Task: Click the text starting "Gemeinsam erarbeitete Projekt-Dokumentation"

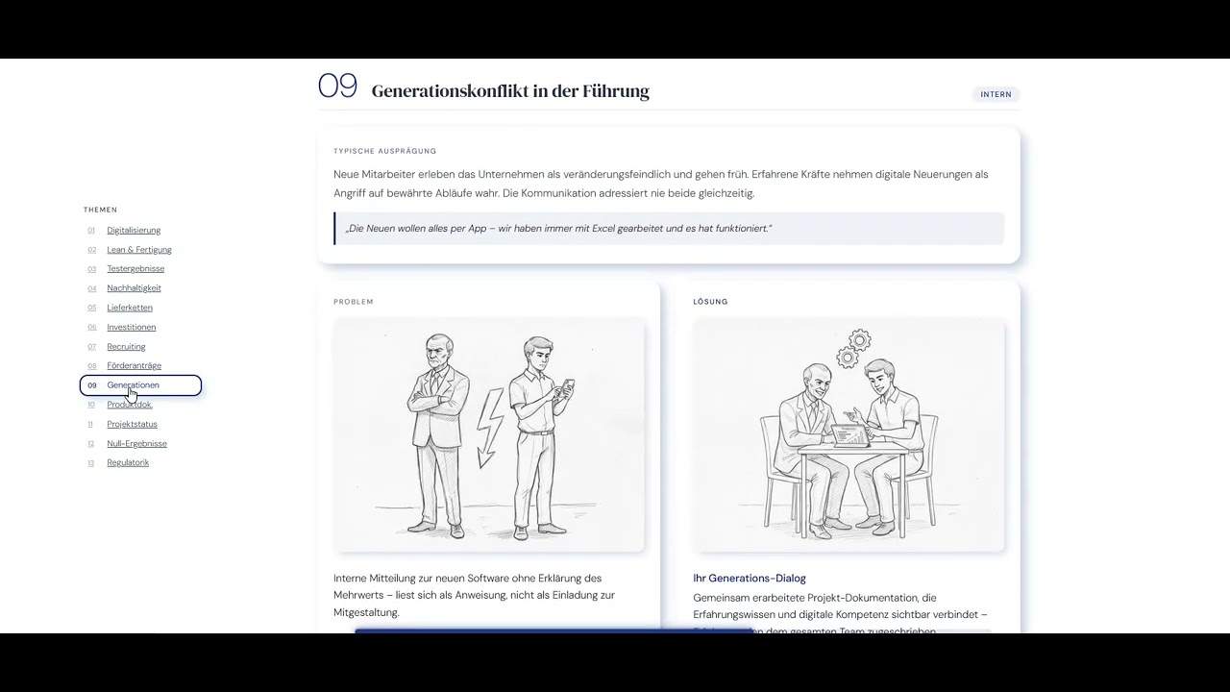Action: [841, 614]
